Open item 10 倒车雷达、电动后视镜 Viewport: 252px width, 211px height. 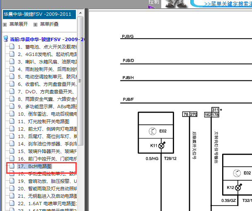(x=47, y=114)
